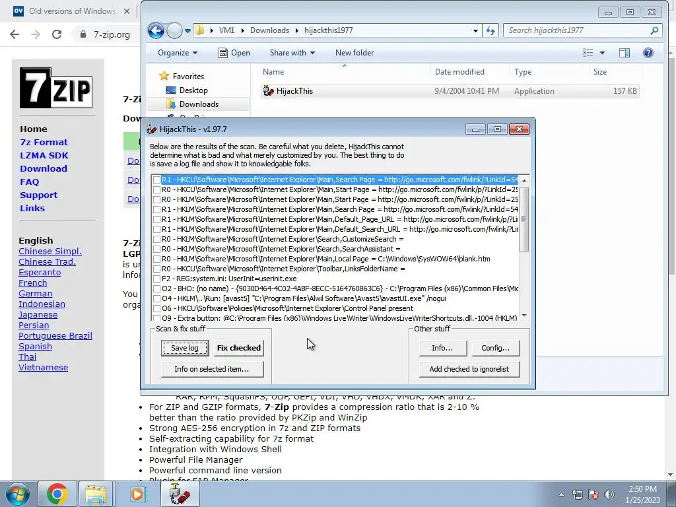Check the O2 BHO (no name) entry
676x507 pixels.
(157, 289)
